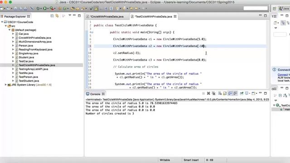This screenshot has width=290, height=163.
Task: Switch to Java perspective button
Action: pos(284,9)
